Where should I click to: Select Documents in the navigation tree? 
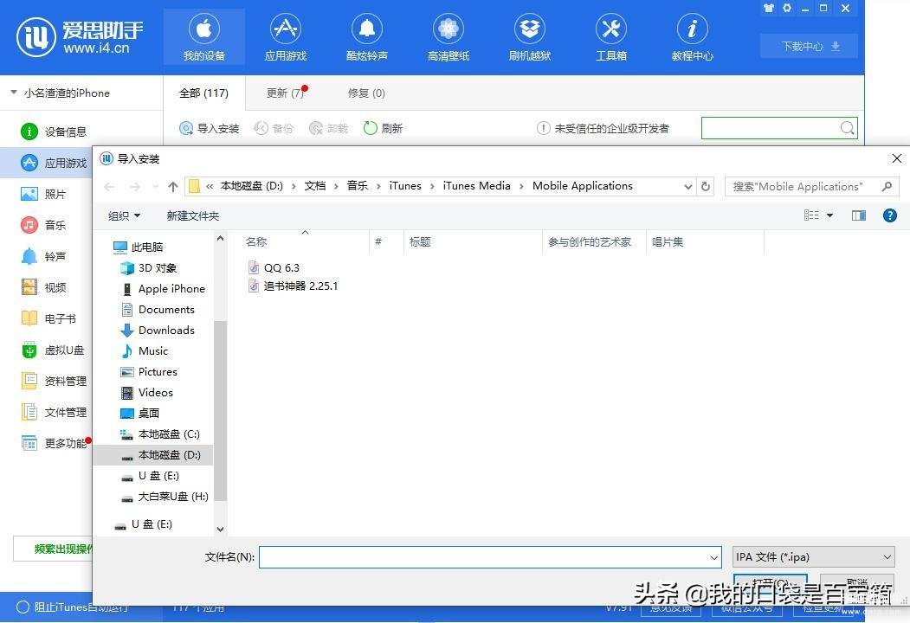coord(158,310)
